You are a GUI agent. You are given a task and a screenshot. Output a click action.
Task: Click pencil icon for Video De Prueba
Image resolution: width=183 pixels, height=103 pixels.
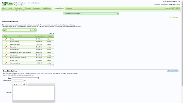6,50
